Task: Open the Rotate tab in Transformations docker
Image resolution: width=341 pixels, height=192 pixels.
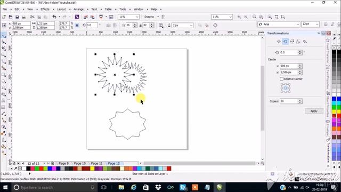Action: tap(285, 42)
